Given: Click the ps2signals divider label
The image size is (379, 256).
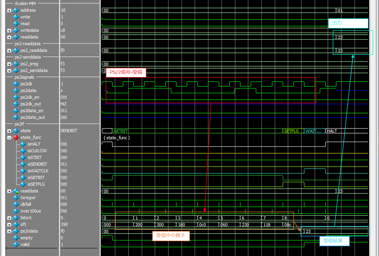Looking at the screenshot, I should pos(24,77).
